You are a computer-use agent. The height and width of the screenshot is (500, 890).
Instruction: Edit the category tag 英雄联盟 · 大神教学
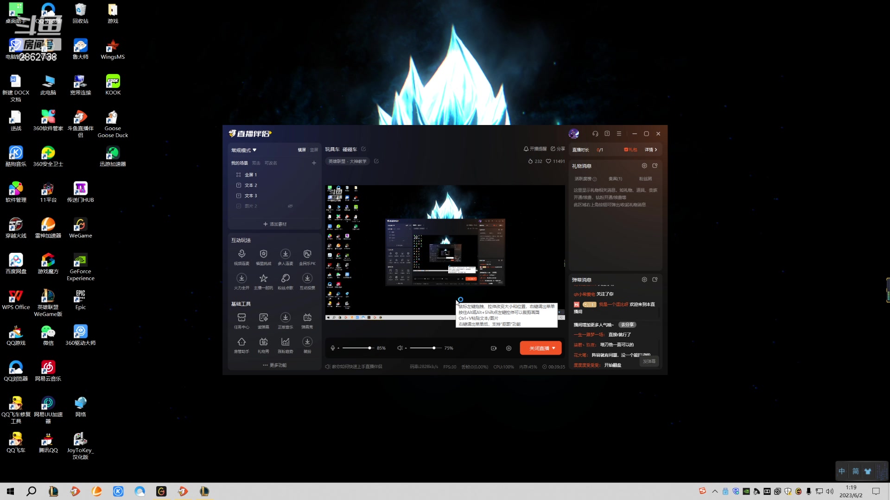[x=376, y=161]
